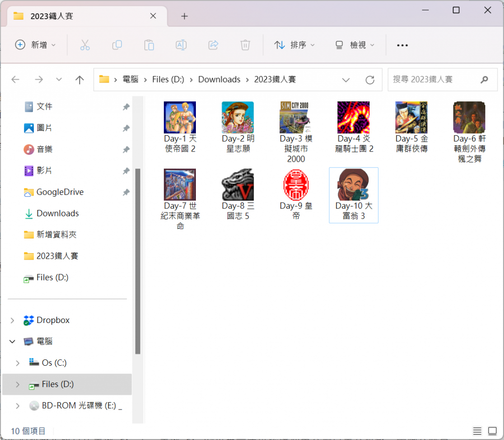Select Day-1 天使帝國 2 file
Viewport: 504px width, 440px height.
pos(180,127)
